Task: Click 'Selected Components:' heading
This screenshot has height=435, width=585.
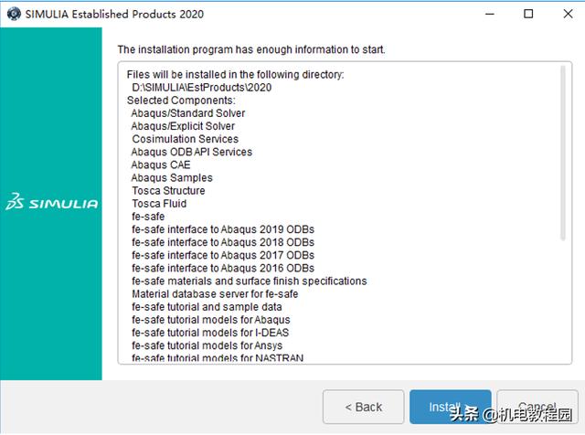Action: click(x=181, y=101)
